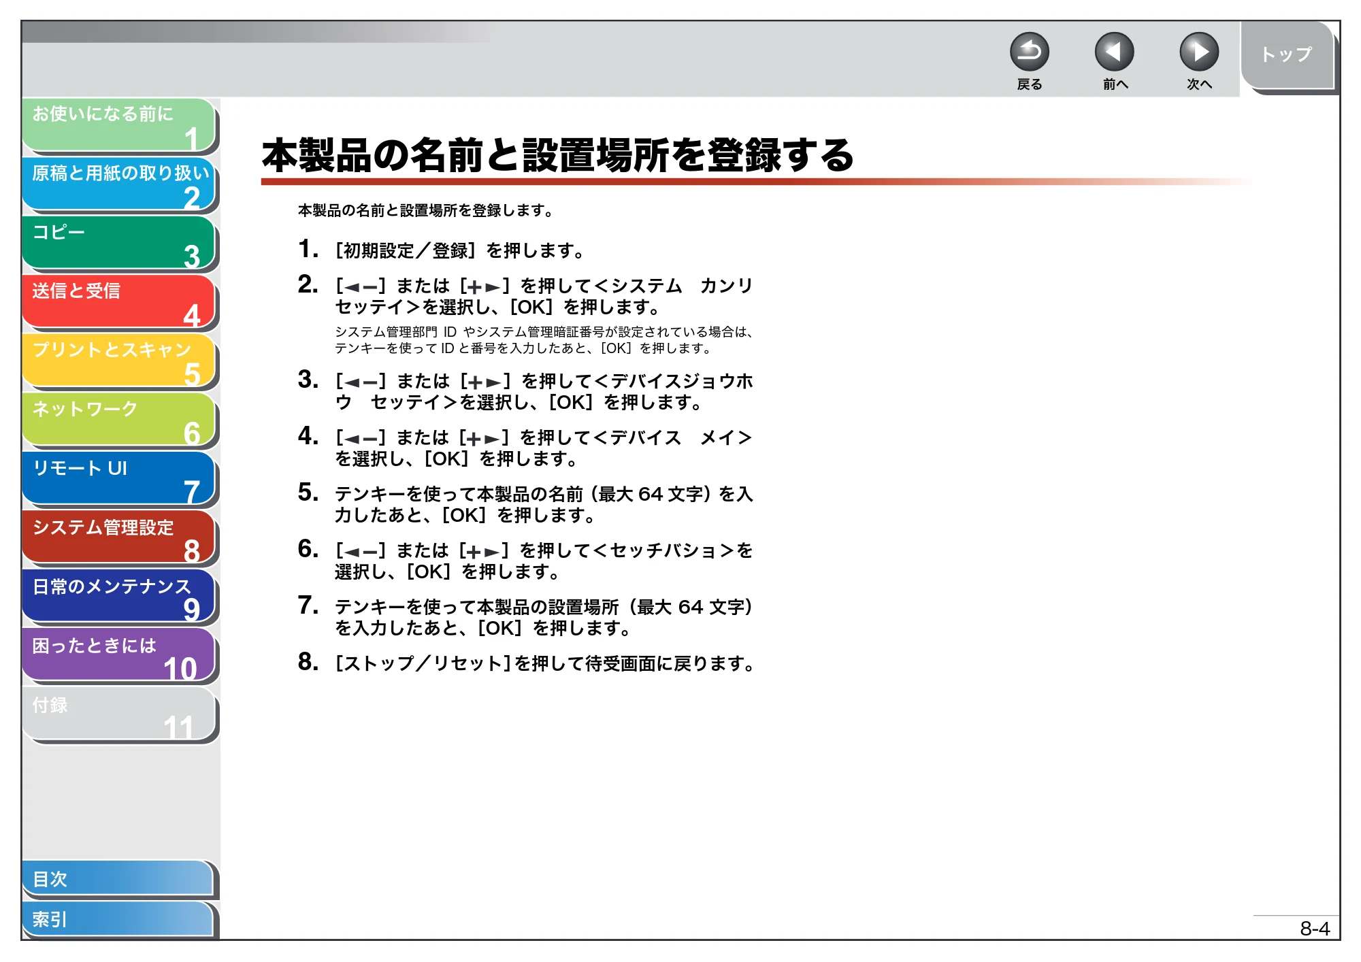Open the トップ tab
Image resolution: width=1361 pixels, height=962 pixels.
point(1286,55)
